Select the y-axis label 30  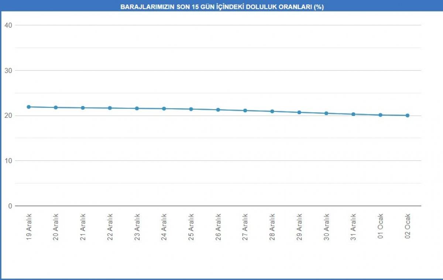8,70
